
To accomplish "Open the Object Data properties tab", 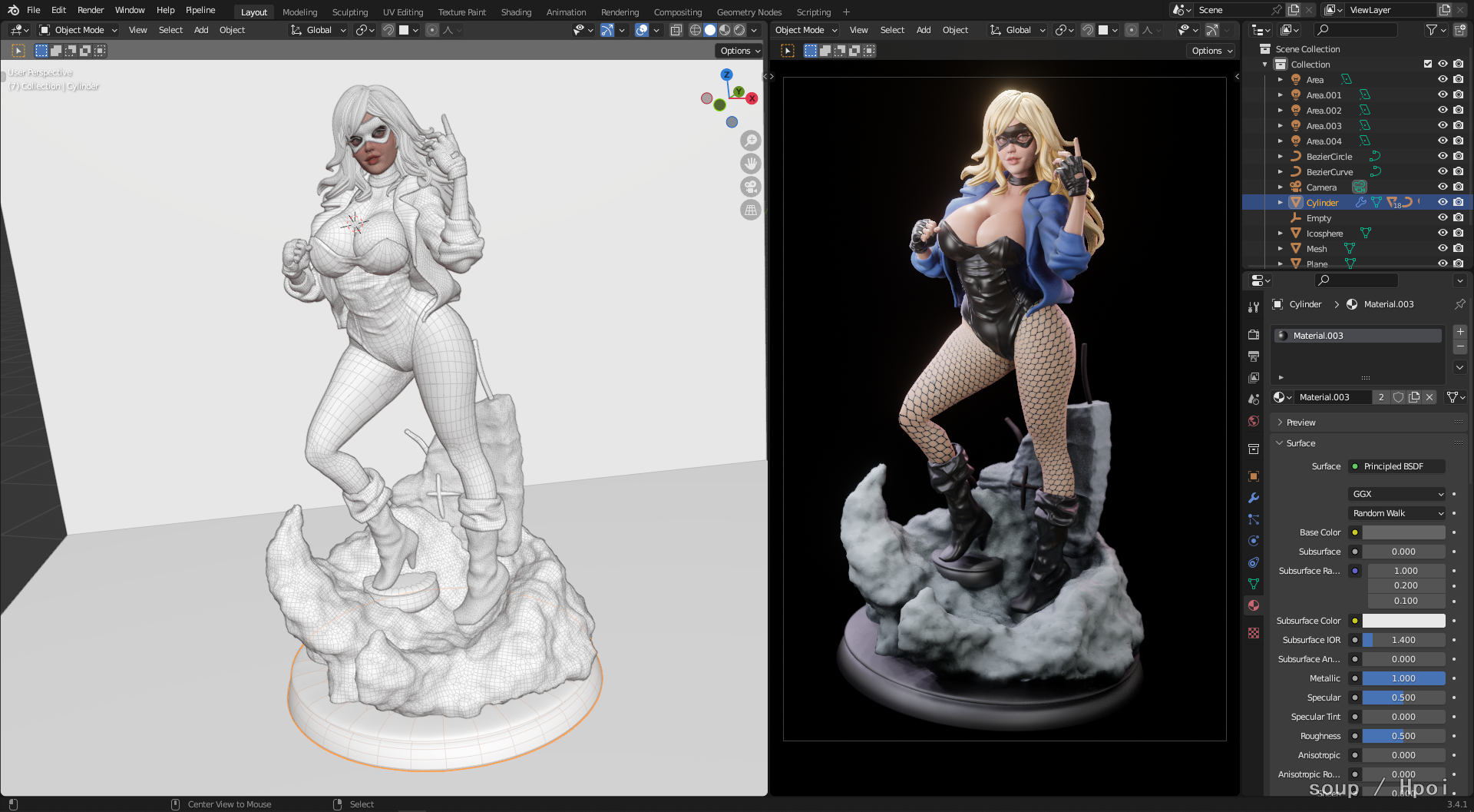I will click(x=1254, y=584).
